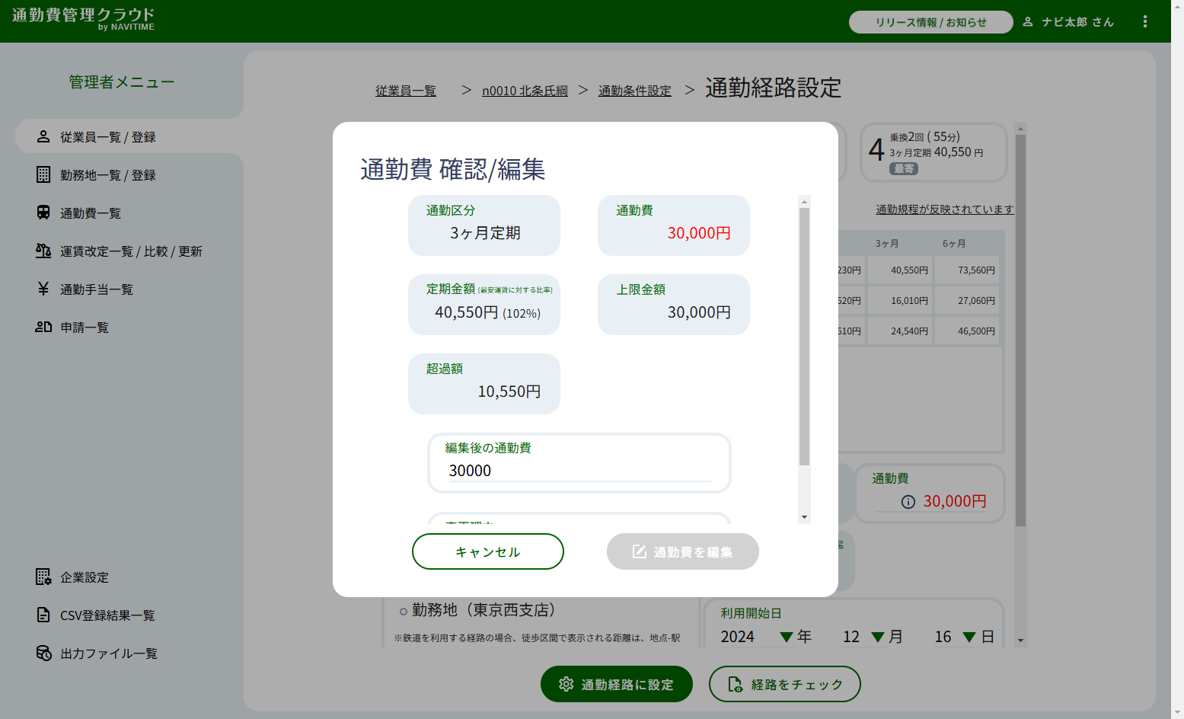Click the 編集後の通勤費 input field
This screenshot has width=1184, height=719.
(579, 471)
